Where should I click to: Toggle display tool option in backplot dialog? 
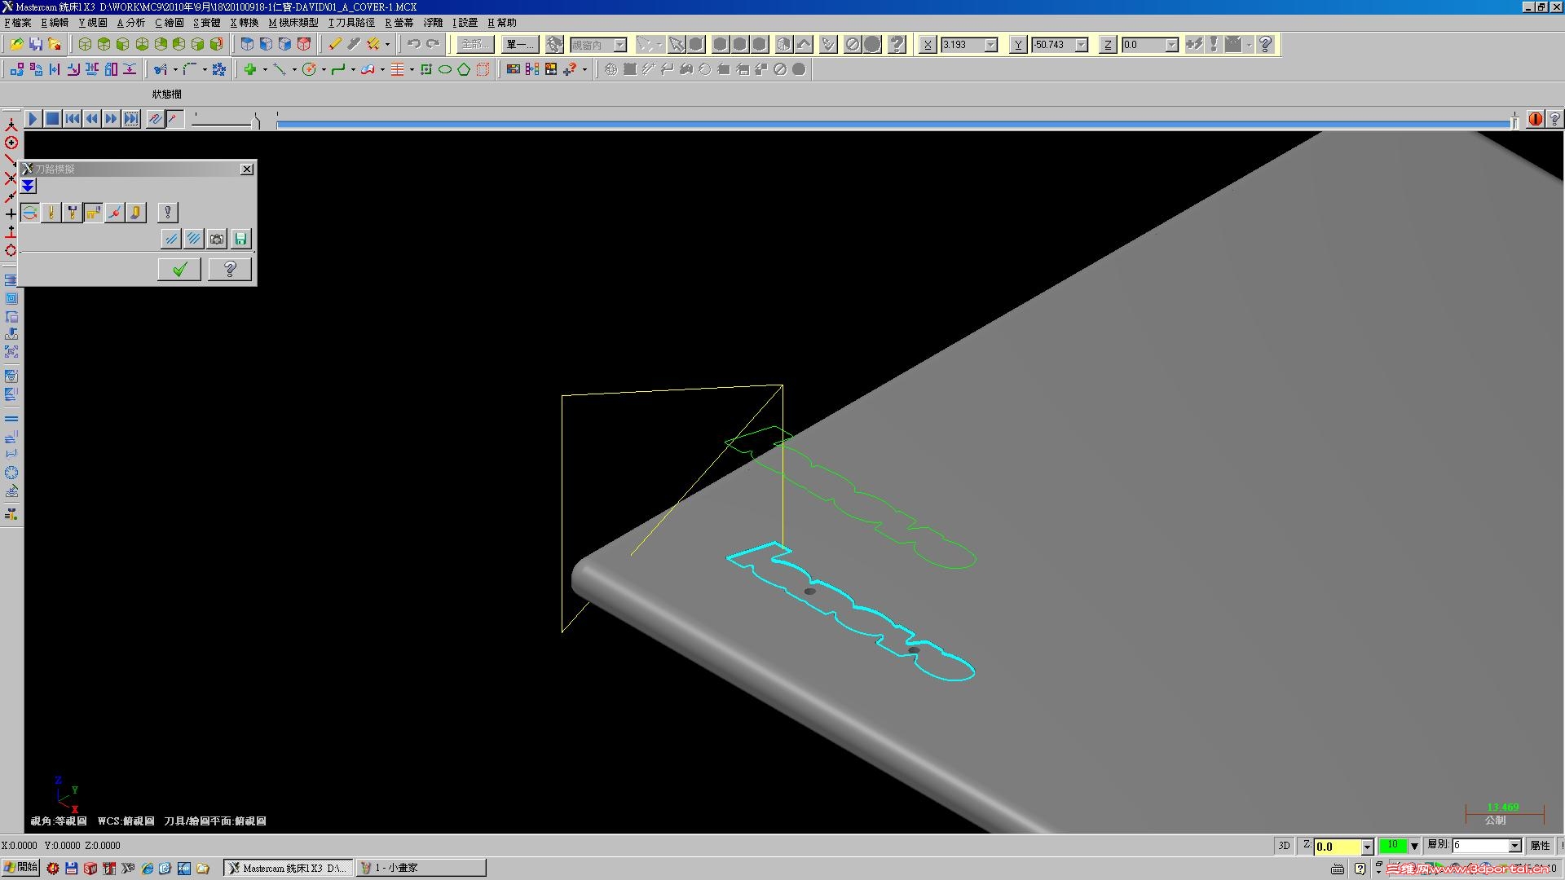[51, 213]
